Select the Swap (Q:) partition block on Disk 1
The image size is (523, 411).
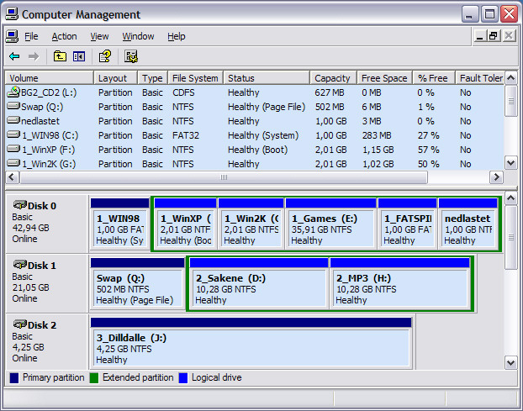pyautogui.click(x=137, y=283)
